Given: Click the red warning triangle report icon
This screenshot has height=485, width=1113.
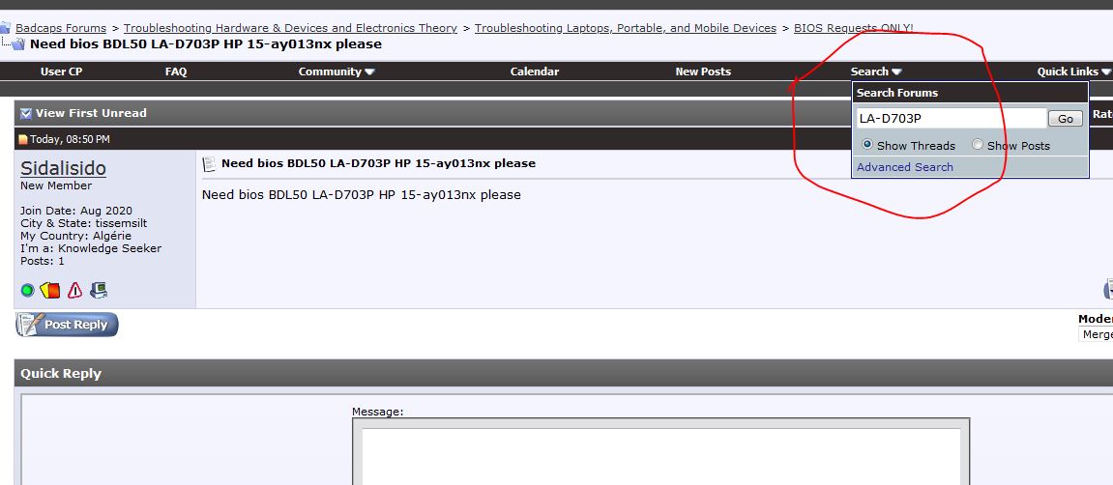Looking at the screenshot, I should 74,290.
